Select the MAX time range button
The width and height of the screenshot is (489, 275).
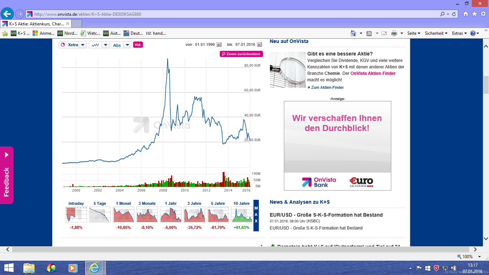pos(256,216)
